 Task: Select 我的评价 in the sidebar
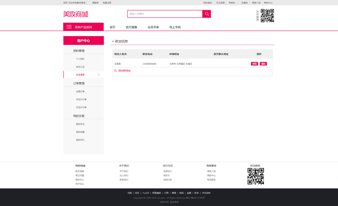(80, 140)
